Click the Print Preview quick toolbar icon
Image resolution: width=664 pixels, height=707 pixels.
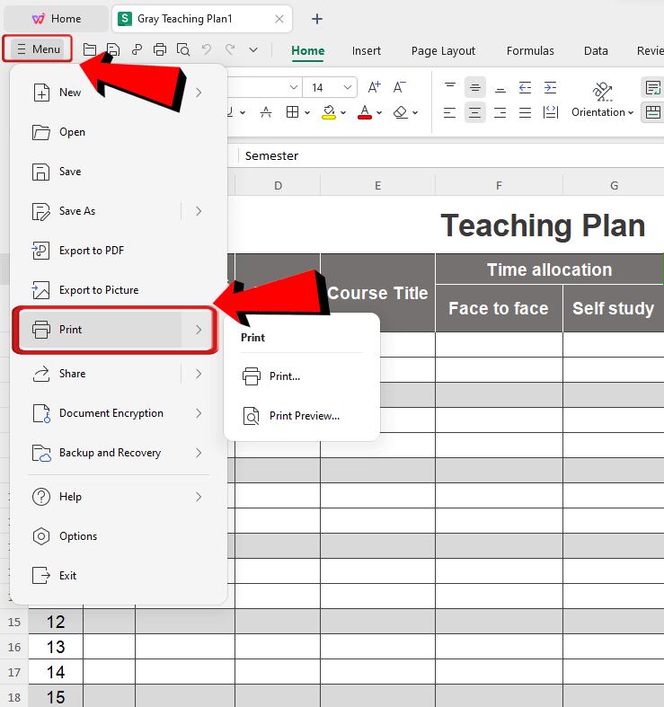[x=183, y=49]
